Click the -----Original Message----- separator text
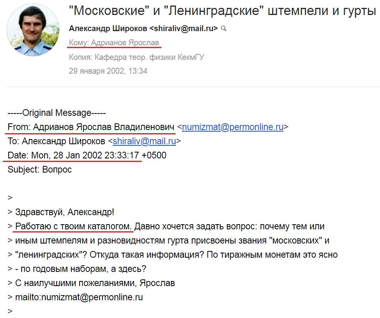The width and height of the screenshot is (380, 318). coord(57,113)
